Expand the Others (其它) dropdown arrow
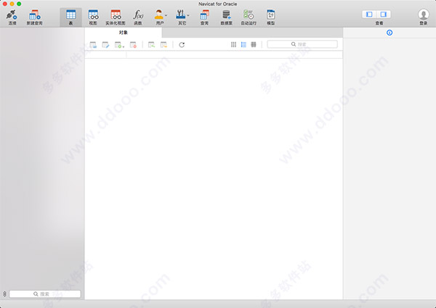This screenshot has height=308, width=436. point(188,15)
